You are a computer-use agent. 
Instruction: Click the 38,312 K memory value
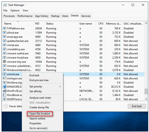click(116, 87)
